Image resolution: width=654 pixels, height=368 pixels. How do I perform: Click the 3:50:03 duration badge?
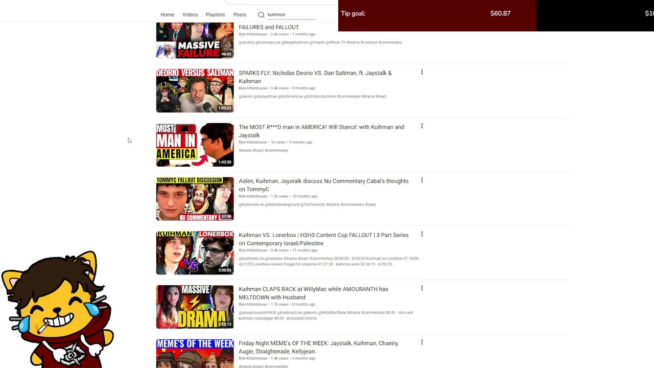pos(225,270)
